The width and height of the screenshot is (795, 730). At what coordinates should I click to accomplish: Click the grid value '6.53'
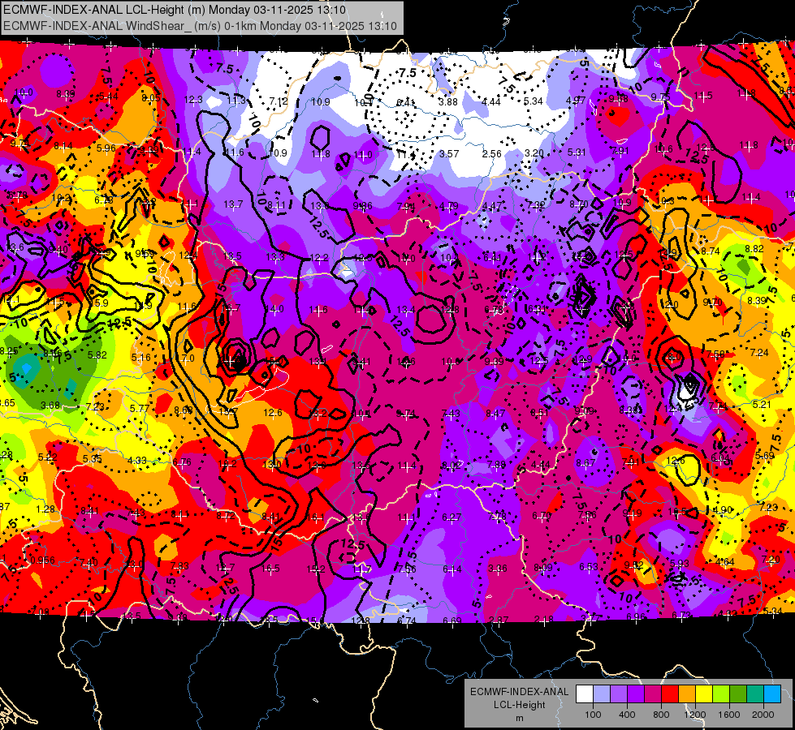589,566
